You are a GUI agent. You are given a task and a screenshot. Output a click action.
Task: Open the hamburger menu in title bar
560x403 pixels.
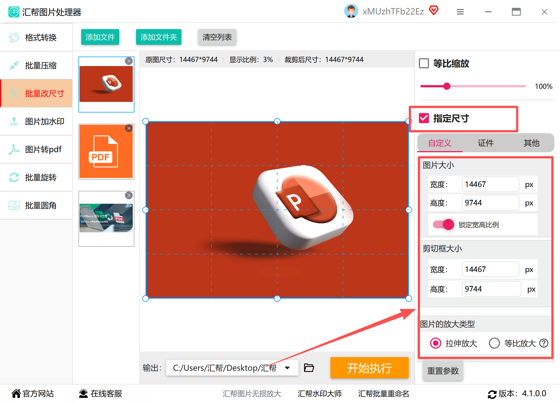pyautogui.click(x=460, y=12)
